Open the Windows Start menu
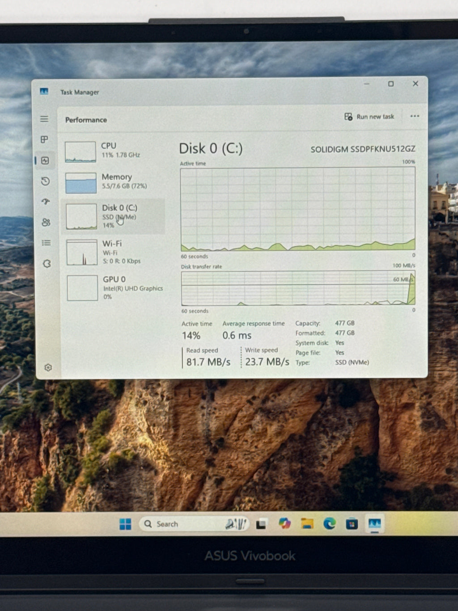Viewport: 458px width, 611px height. click(x=126, y=524)
